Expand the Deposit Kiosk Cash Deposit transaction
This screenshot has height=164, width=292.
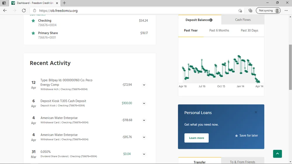coord(144,103)
